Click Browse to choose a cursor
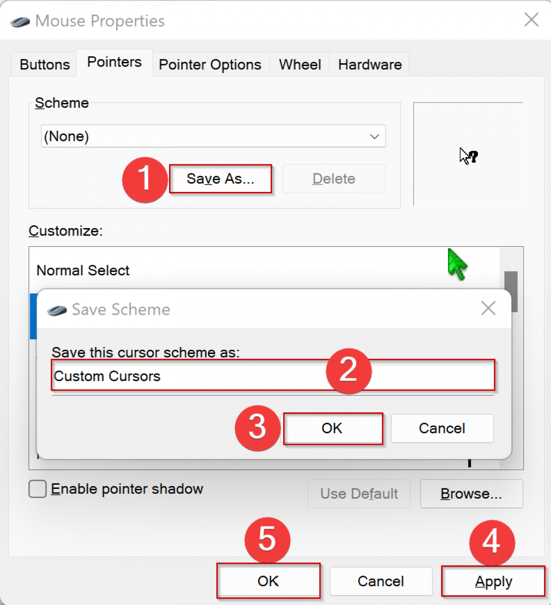This screenshot has width=551, height=605. coord(472,493)
